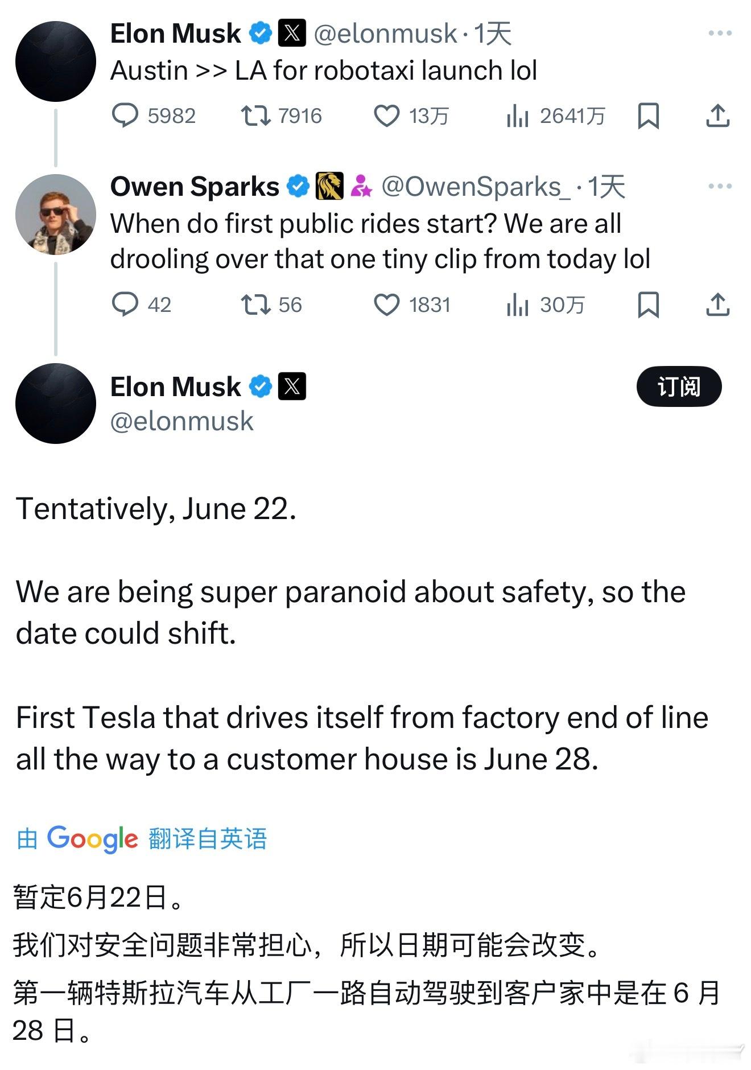Open Elon Musk's avatar in main tweet
The height and width of the screenshot is (1070, 751).
click(x=56, y=404)
